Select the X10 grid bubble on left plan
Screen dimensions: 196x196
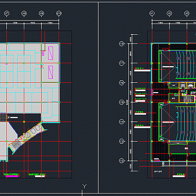point(59,13)
